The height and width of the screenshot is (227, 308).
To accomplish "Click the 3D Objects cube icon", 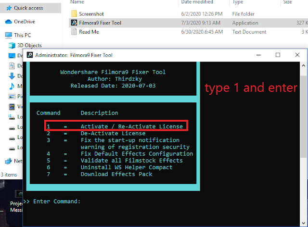I will 12,45.
